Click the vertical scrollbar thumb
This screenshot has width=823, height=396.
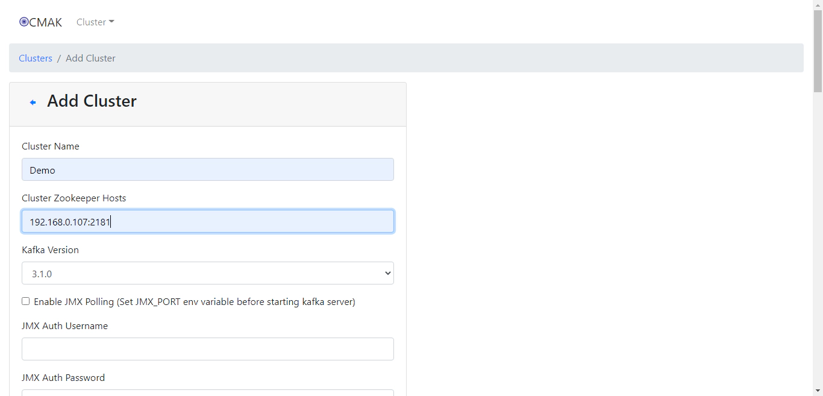[818, 51]
